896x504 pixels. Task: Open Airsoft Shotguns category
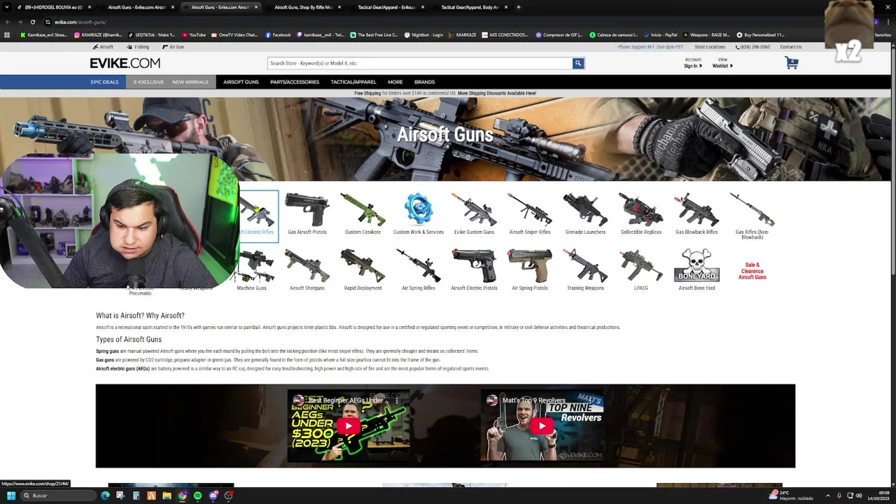click(x=307, y=269)
